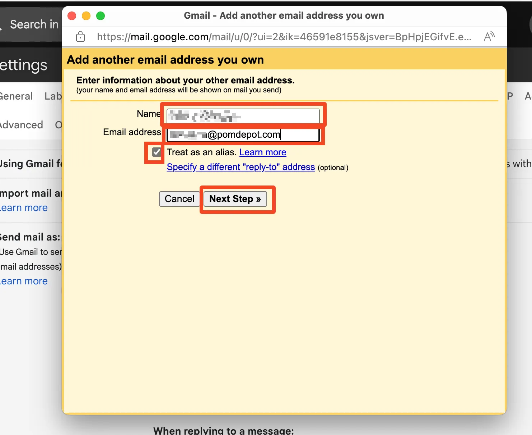
Task: Click the Search in mail box behind popup
Action: click(31, 24)
